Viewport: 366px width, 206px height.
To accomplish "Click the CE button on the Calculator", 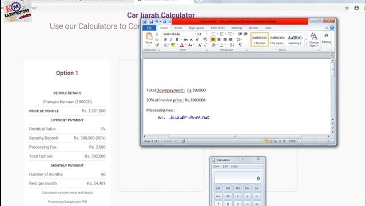I will [x=228, y=196].
